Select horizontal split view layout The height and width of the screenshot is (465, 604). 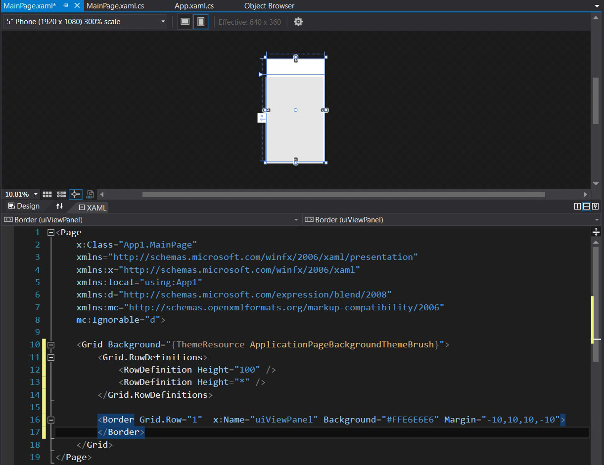586,207
